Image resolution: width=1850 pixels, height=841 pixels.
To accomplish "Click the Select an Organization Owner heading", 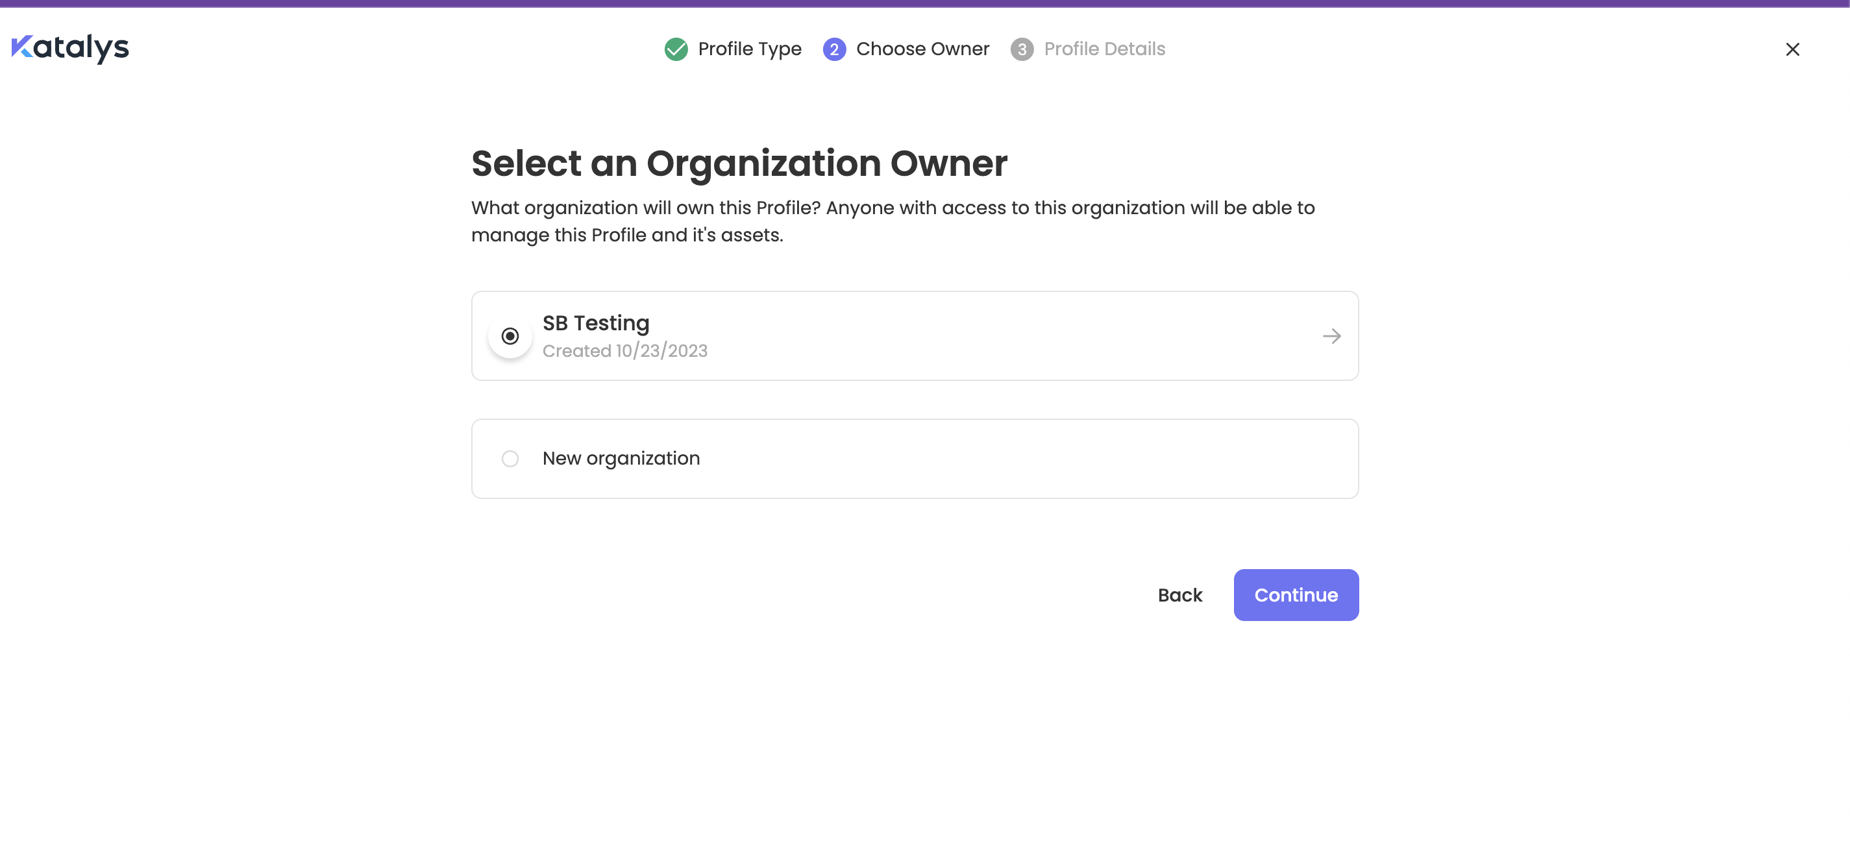I will pos(739,164).
